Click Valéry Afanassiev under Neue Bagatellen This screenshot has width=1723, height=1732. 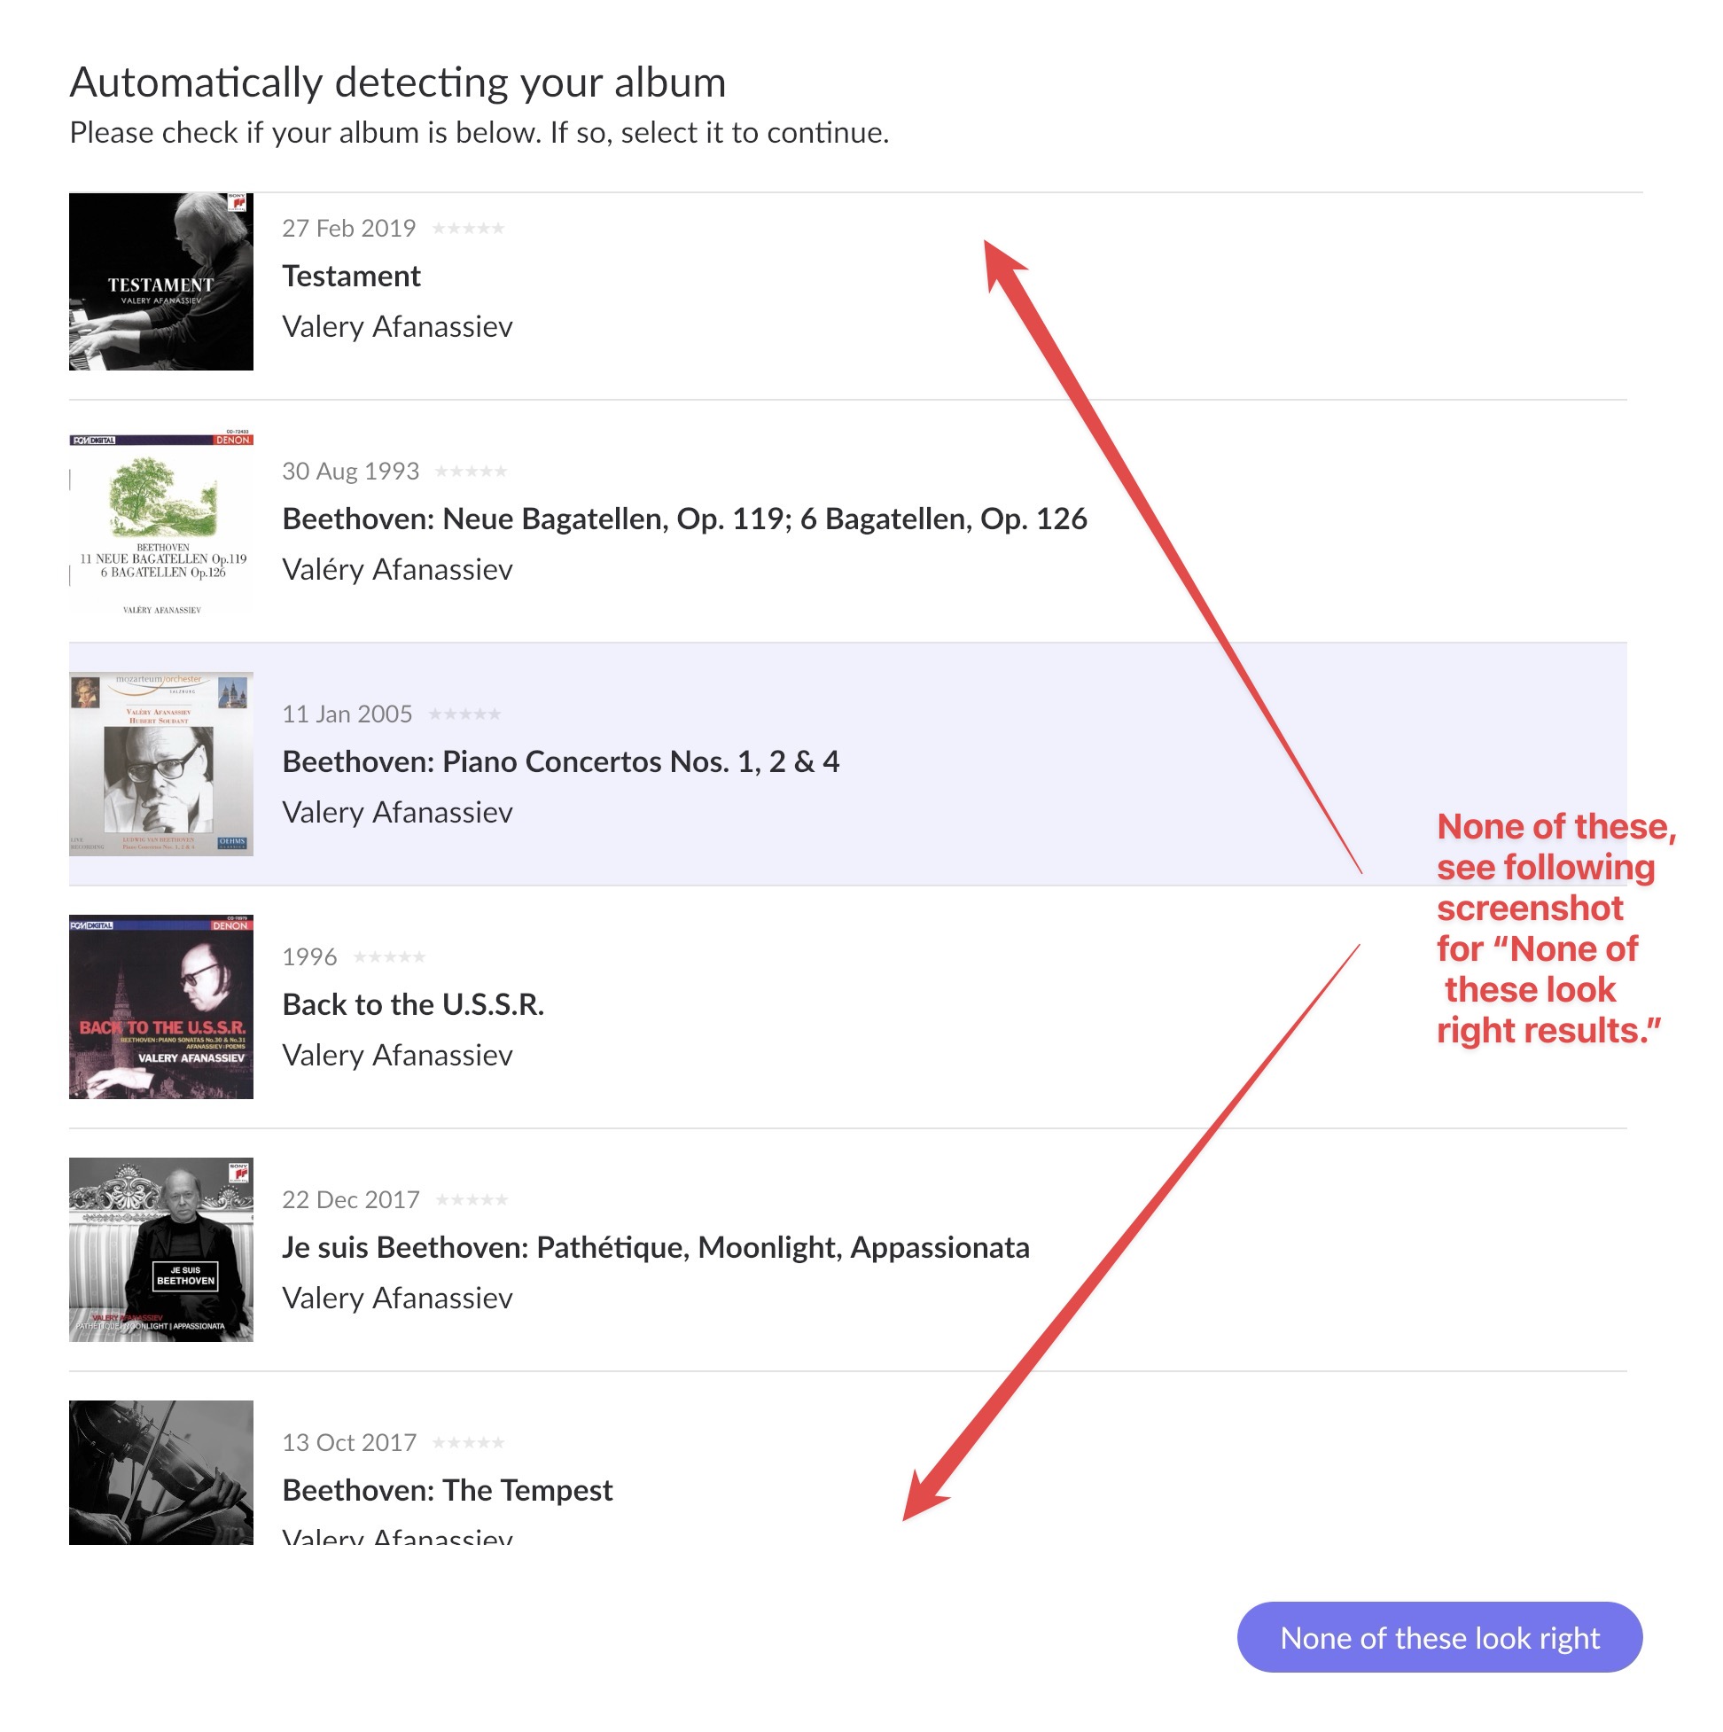pos(398,570)
